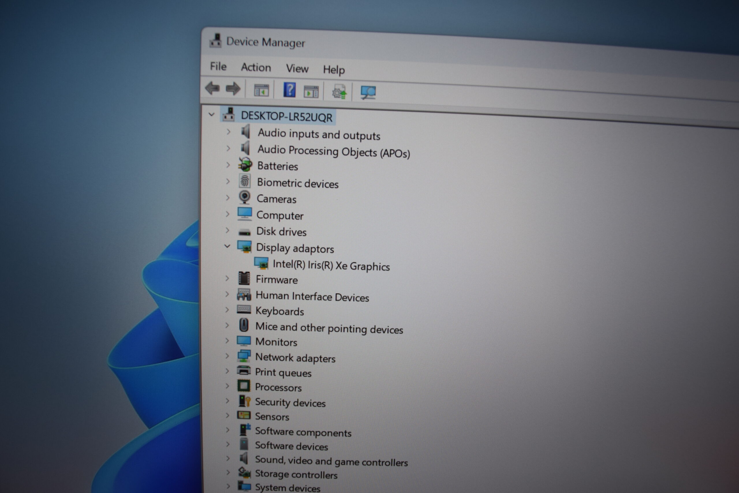Viewport: 739px width, 493px height.
Task: Select the Storage controllers label
Action: pyautogui.click(x=296, y=475)
